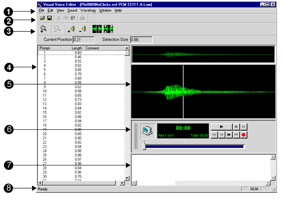The width and height of the screenshot is (284, 222).
Task: Open the Waveform menu
Action: (x=88, y=10)
